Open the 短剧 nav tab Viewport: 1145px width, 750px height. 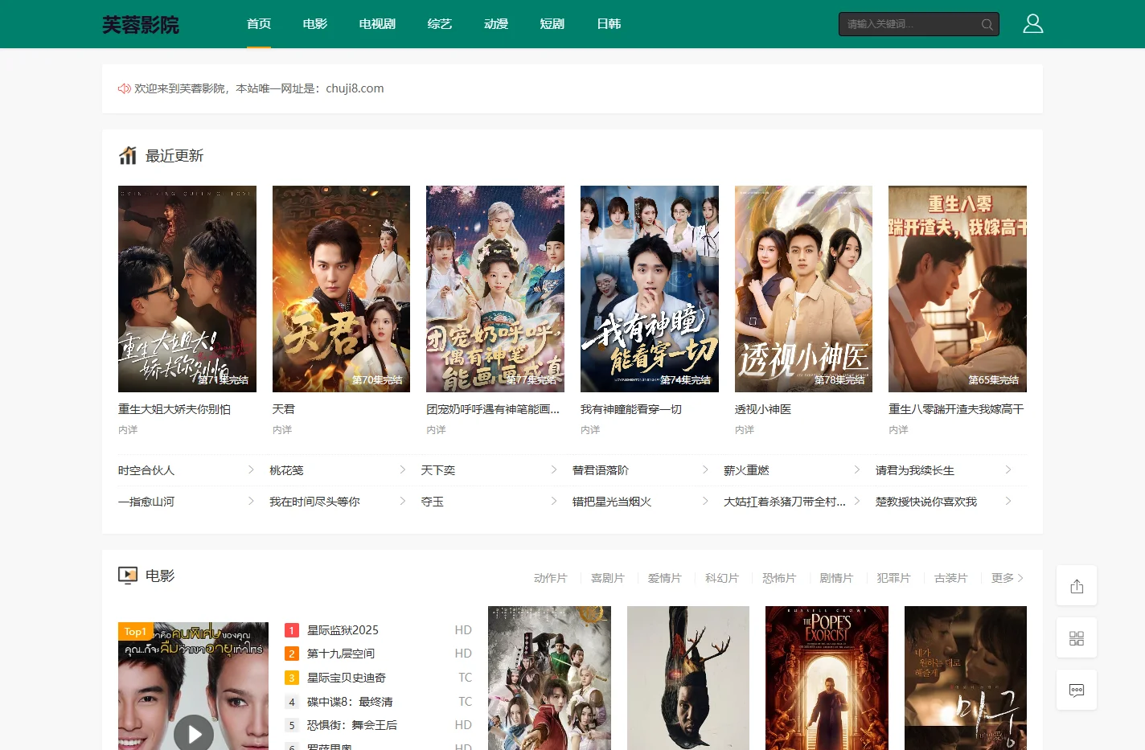[552, 24]
